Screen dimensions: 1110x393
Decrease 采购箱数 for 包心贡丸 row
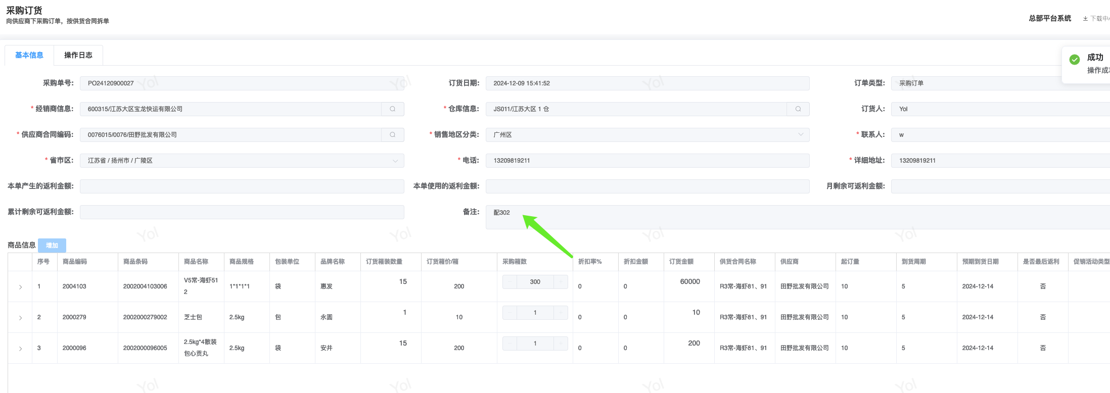pos(510,343)
